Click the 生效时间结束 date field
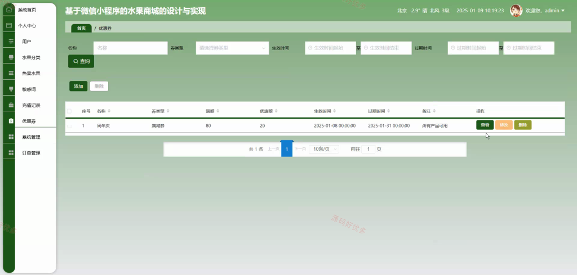The height and width of the screenshot is (275, 577). [x=386, y=48]
